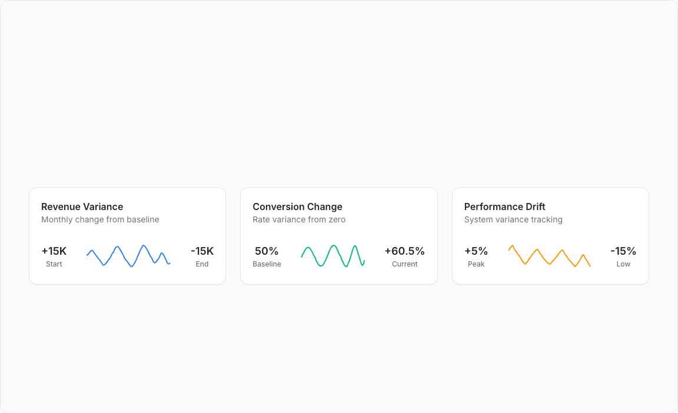Click the 'Start' label under +15K
Image resolution: width=678 pixels, height=413 pixels.
54,264
